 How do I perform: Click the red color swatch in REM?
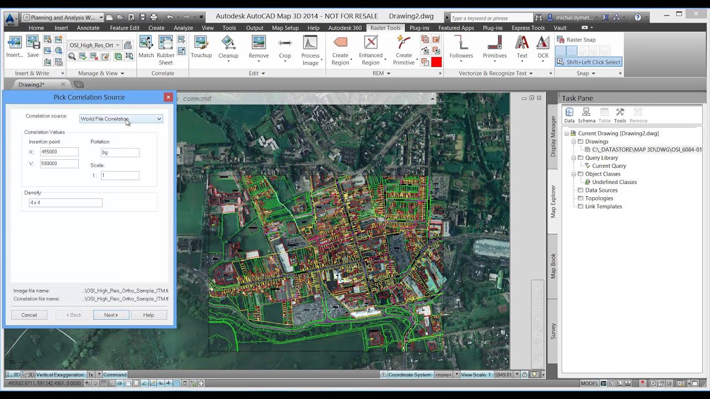[437, 62]
